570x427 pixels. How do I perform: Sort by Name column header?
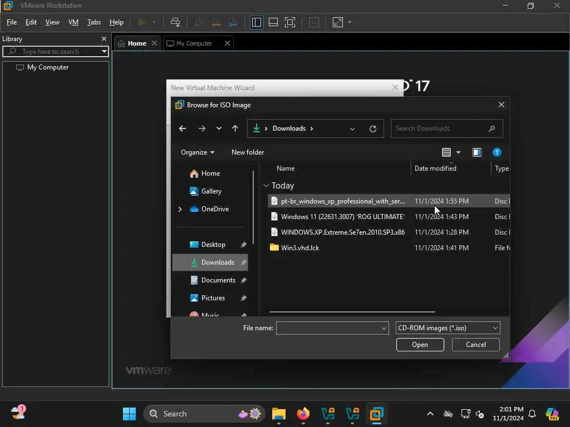coord(286,168)
